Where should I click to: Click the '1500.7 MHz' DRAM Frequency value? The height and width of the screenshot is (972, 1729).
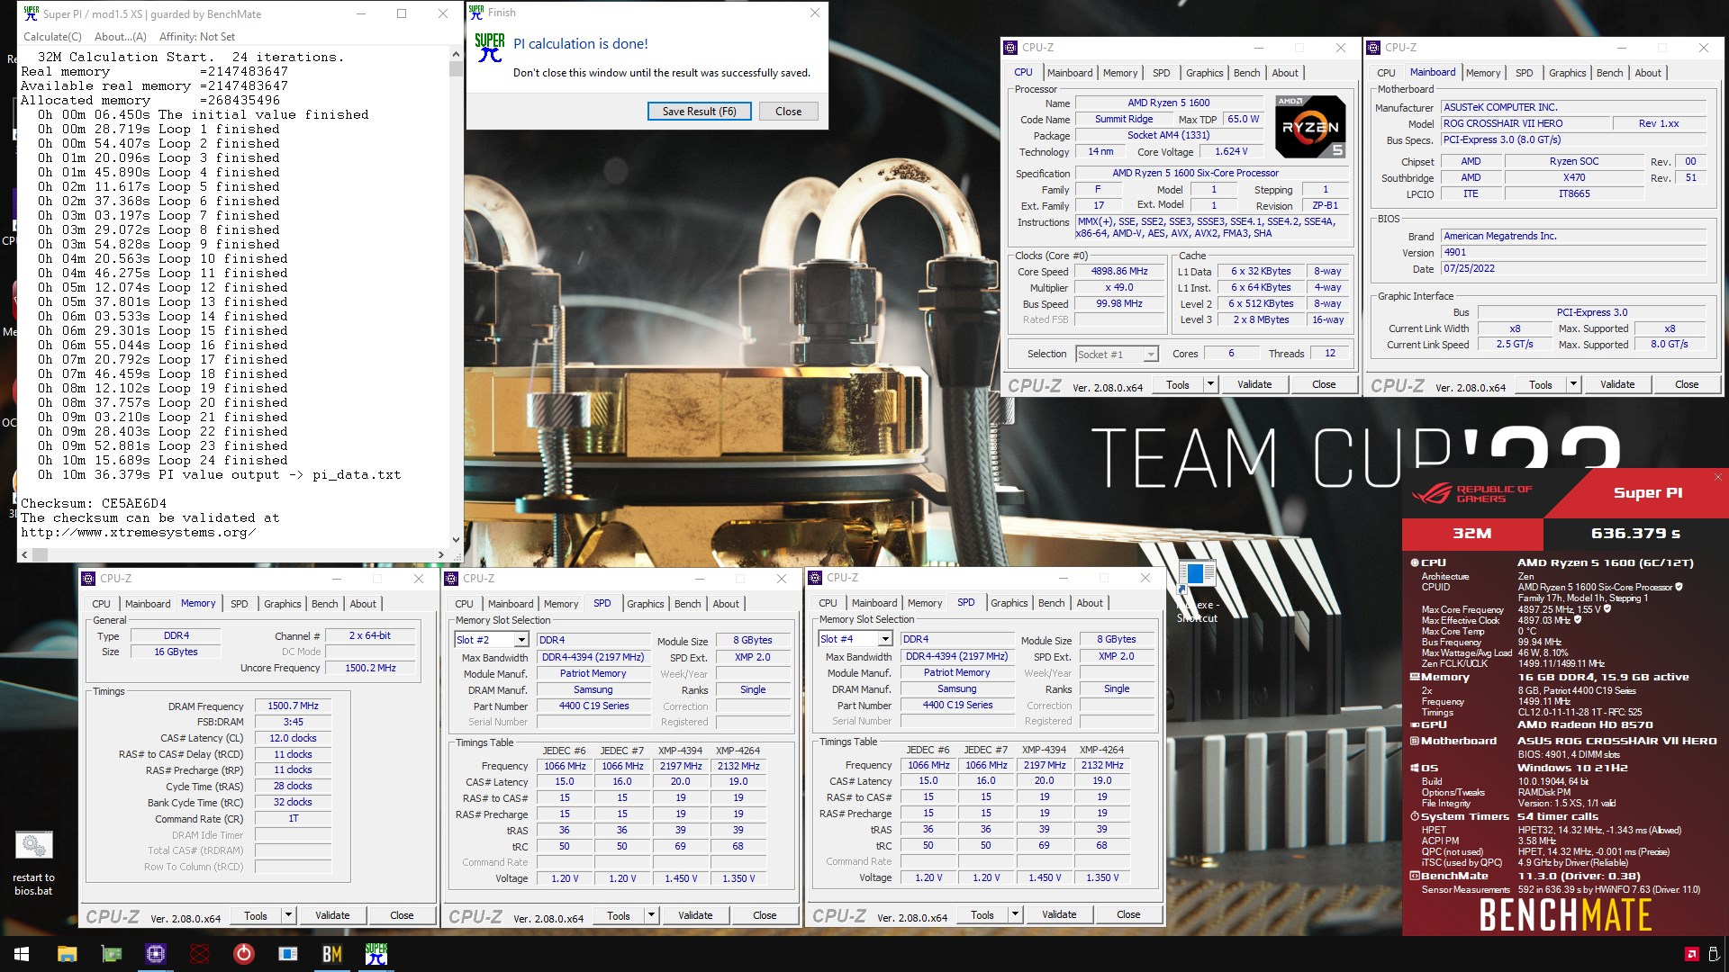(x=293, y=706)
